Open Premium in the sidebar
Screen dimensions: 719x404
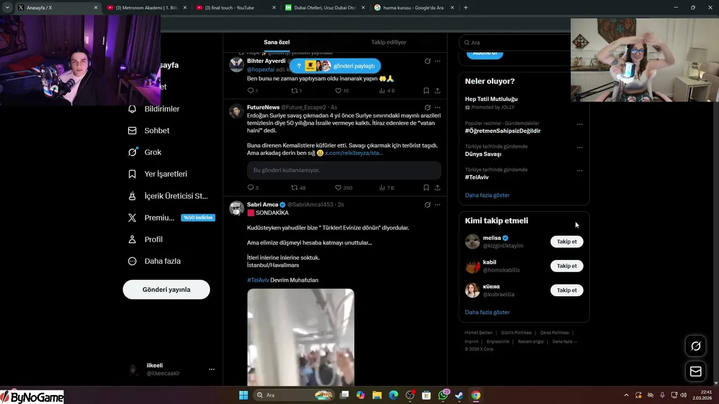[171, 218]
